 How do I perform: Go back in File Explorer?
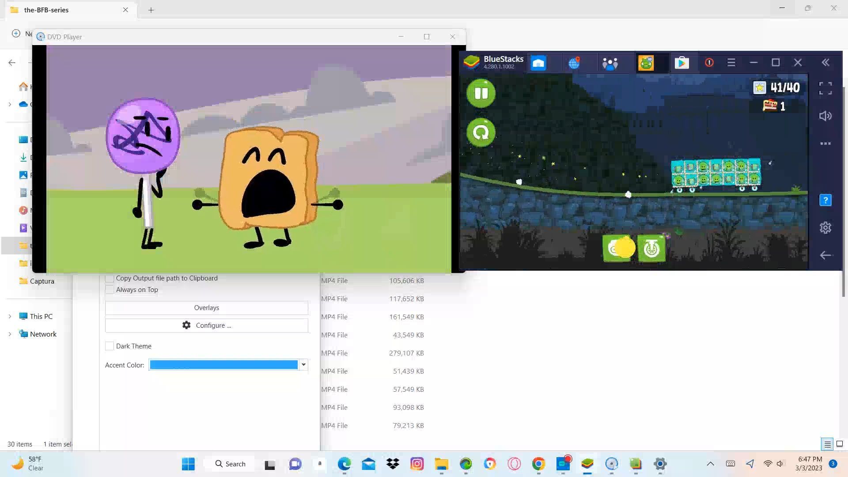tap(12, 63)
